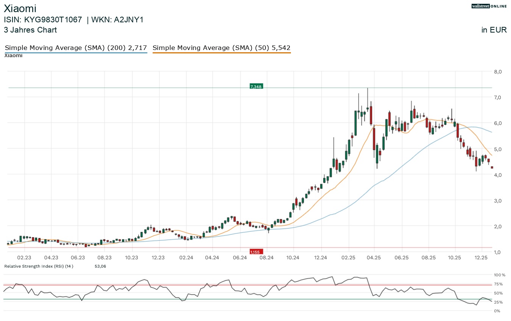Toggle the Simple Moving Average (SMA) (50) legend
Viewport: 511px width, 321px height.
(221, 48)
